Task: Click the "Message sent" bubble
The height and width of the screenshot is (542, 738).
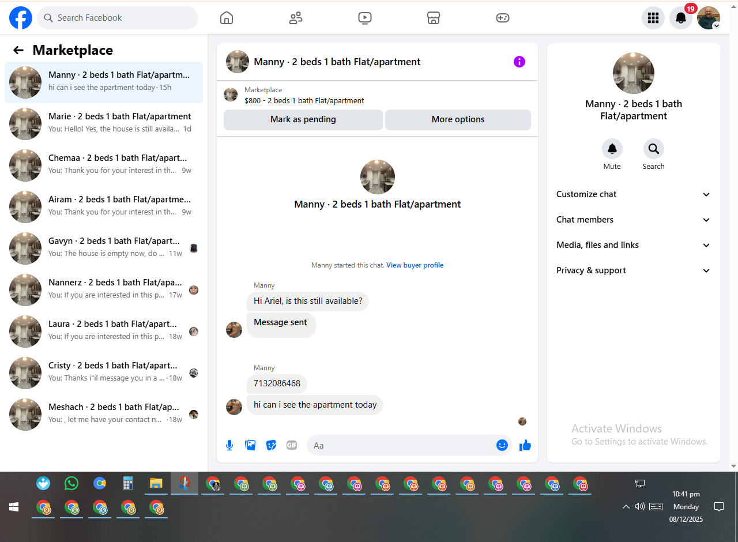Action: point(281,325)
